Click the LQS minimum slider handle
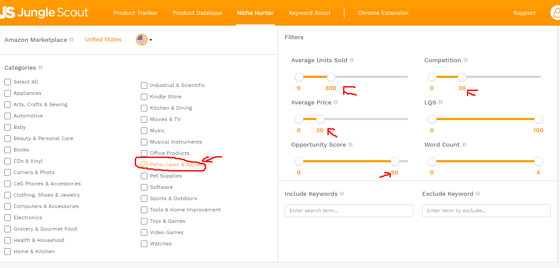Viewport: 560px width, 268px height. pos(432,119)
